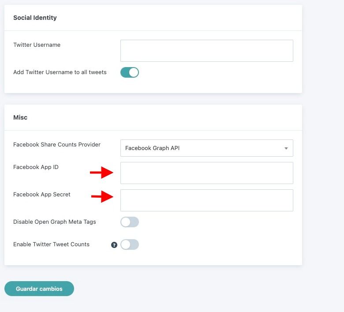This screenshot has width=344, height=312.
Task: Click the Disable Open Graph Meta Tags label
Action: click(55, 222)
